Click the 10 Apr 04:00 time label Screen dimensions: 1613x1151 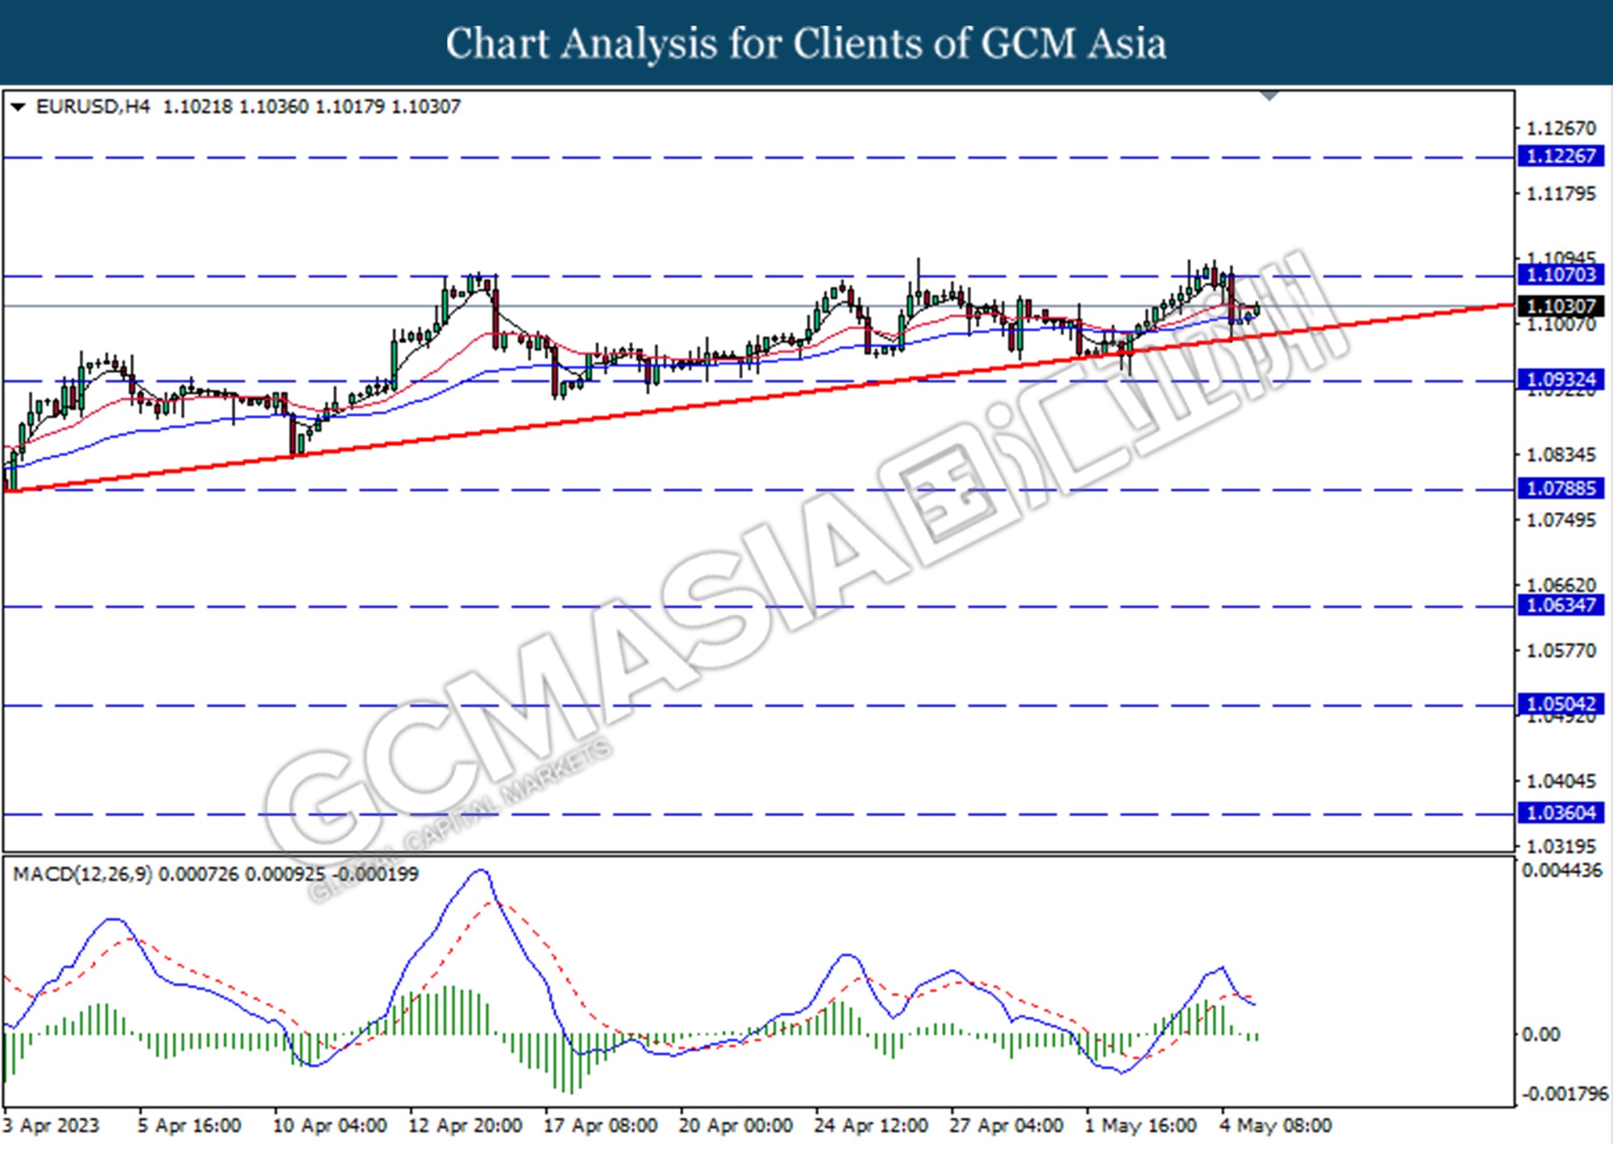[330, 1125]
